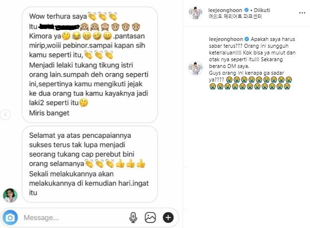Click the DM sender's green avatar

[x=10, y=195]
